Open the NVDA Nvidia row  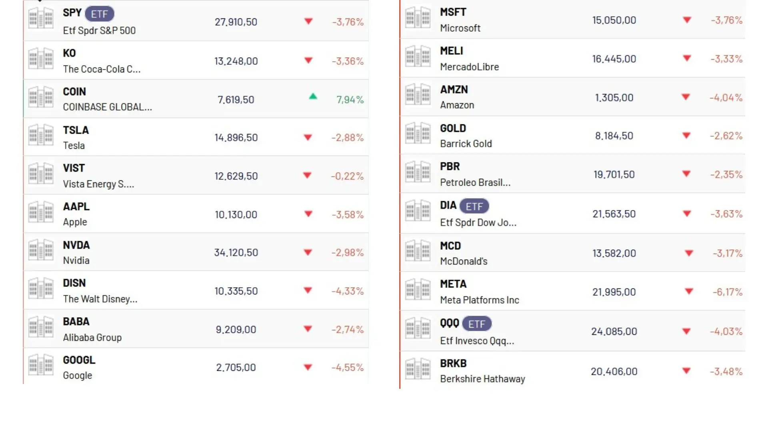(196, 252)
